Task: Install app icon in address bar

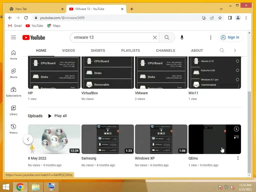Action: point(204,18)
